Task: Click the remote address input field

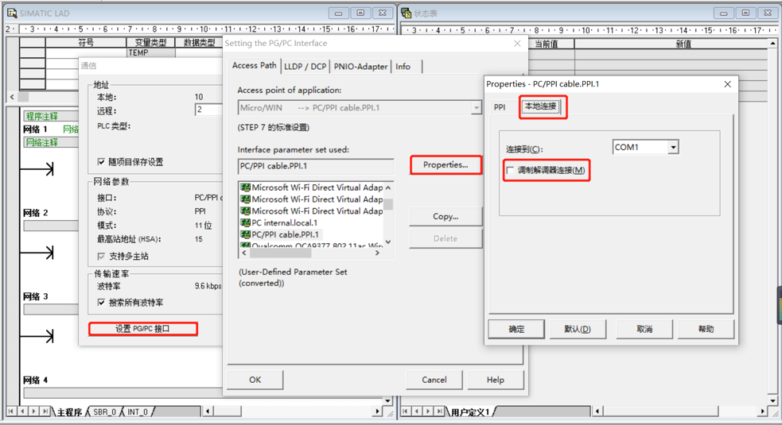Action: pos(208,110)
